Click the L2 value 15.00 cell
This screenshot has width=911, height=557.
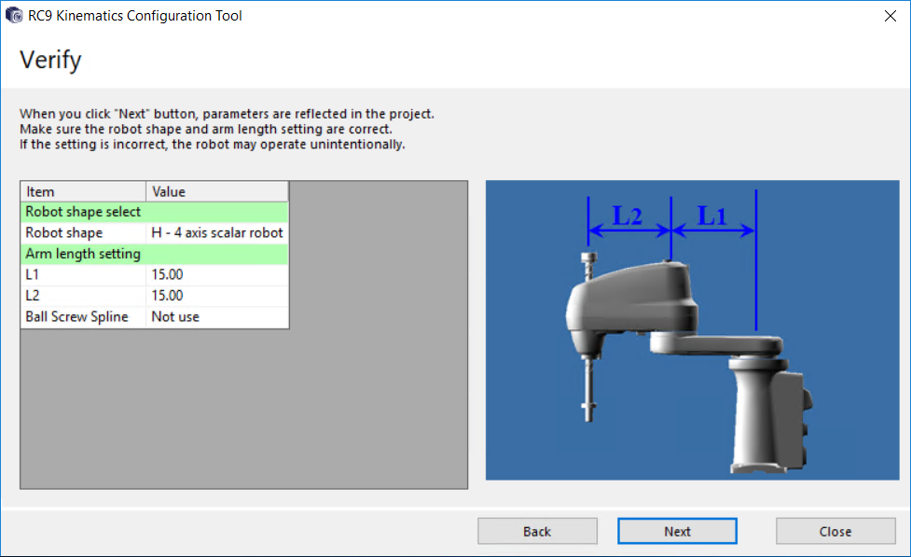tap(217, 296)
